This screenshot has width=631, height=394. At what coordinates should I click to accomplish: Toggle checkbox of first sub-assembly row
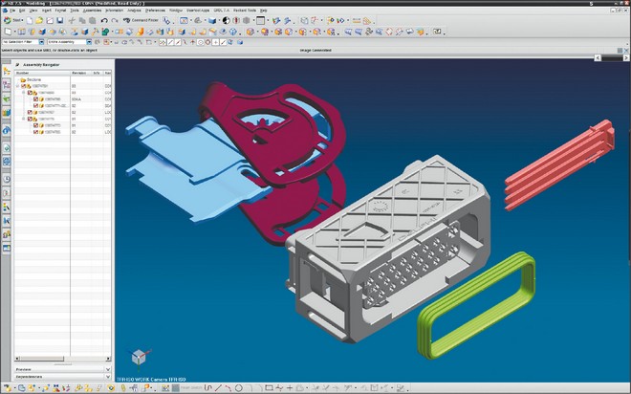pyautogui.click(x=32, y=93)
